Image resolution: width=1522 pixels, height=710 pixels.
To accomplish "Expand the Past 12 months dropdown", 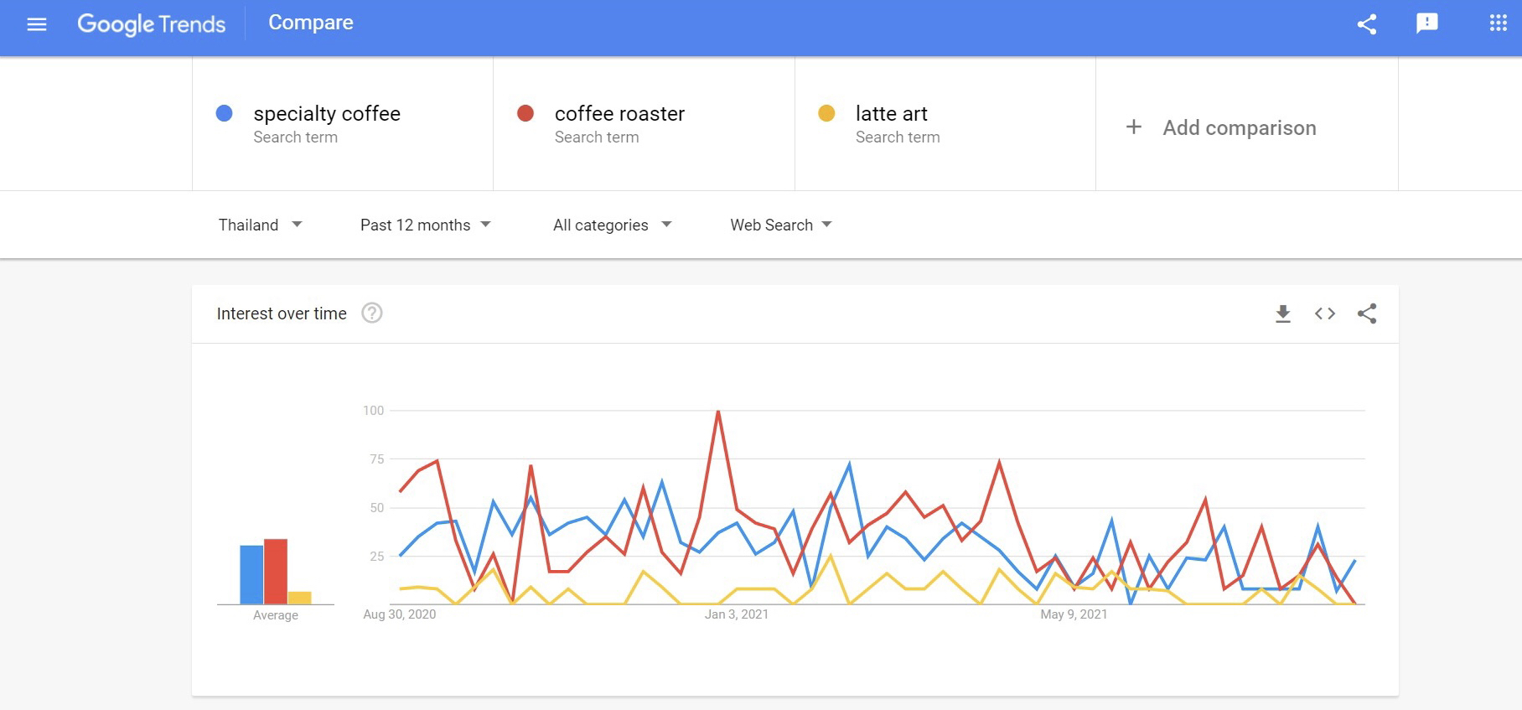I will 425,225.
